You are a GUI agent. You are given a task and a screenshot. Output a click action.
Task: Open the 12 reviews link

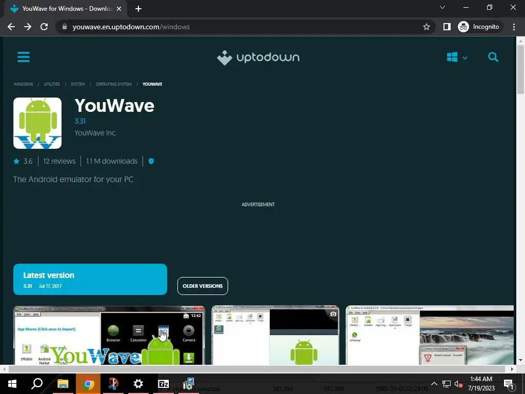(x=59, y=161)
